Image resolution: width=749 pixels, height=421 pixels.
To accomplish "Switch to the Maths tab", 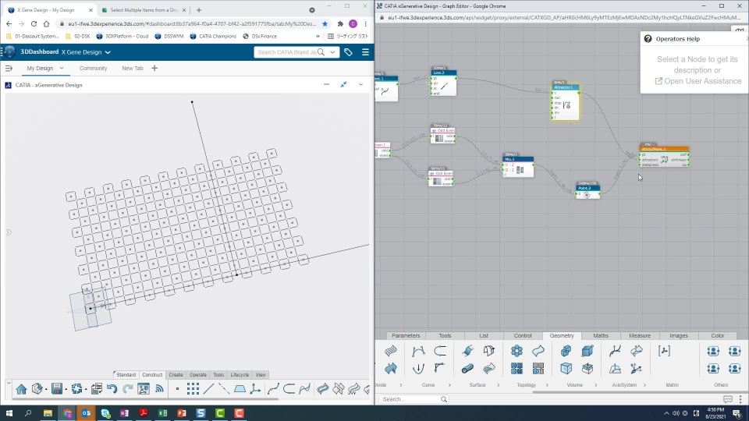I will point(600,335).
